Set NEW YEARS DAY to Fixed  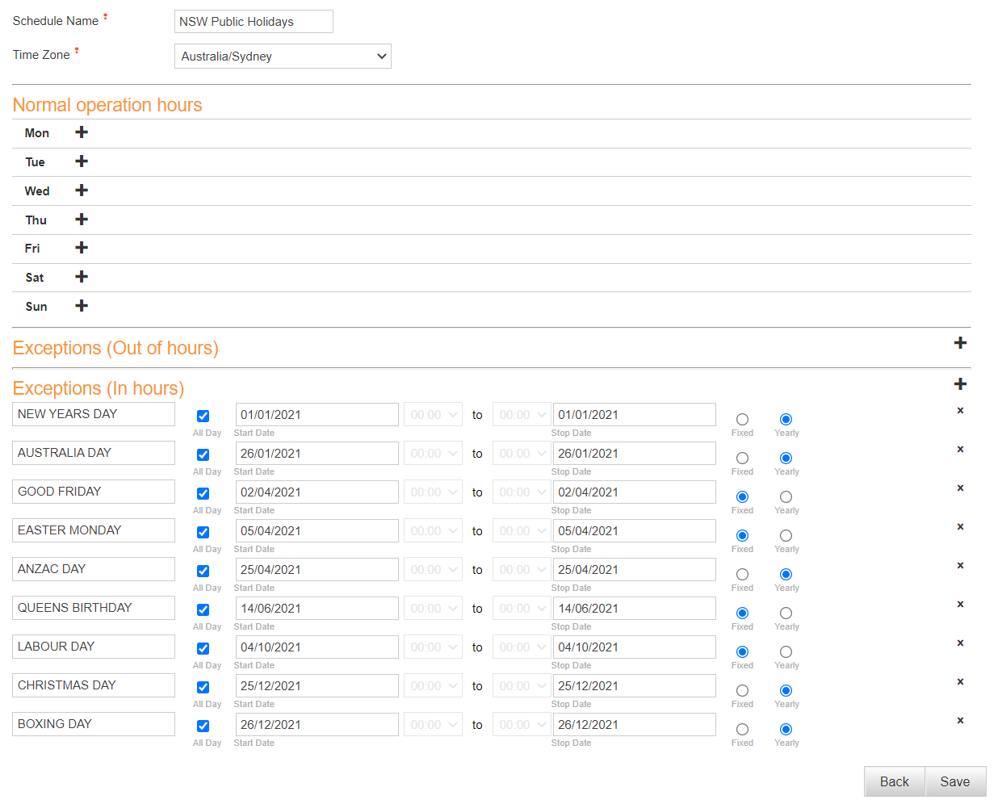pyautogui.click(x=742, y=420)
